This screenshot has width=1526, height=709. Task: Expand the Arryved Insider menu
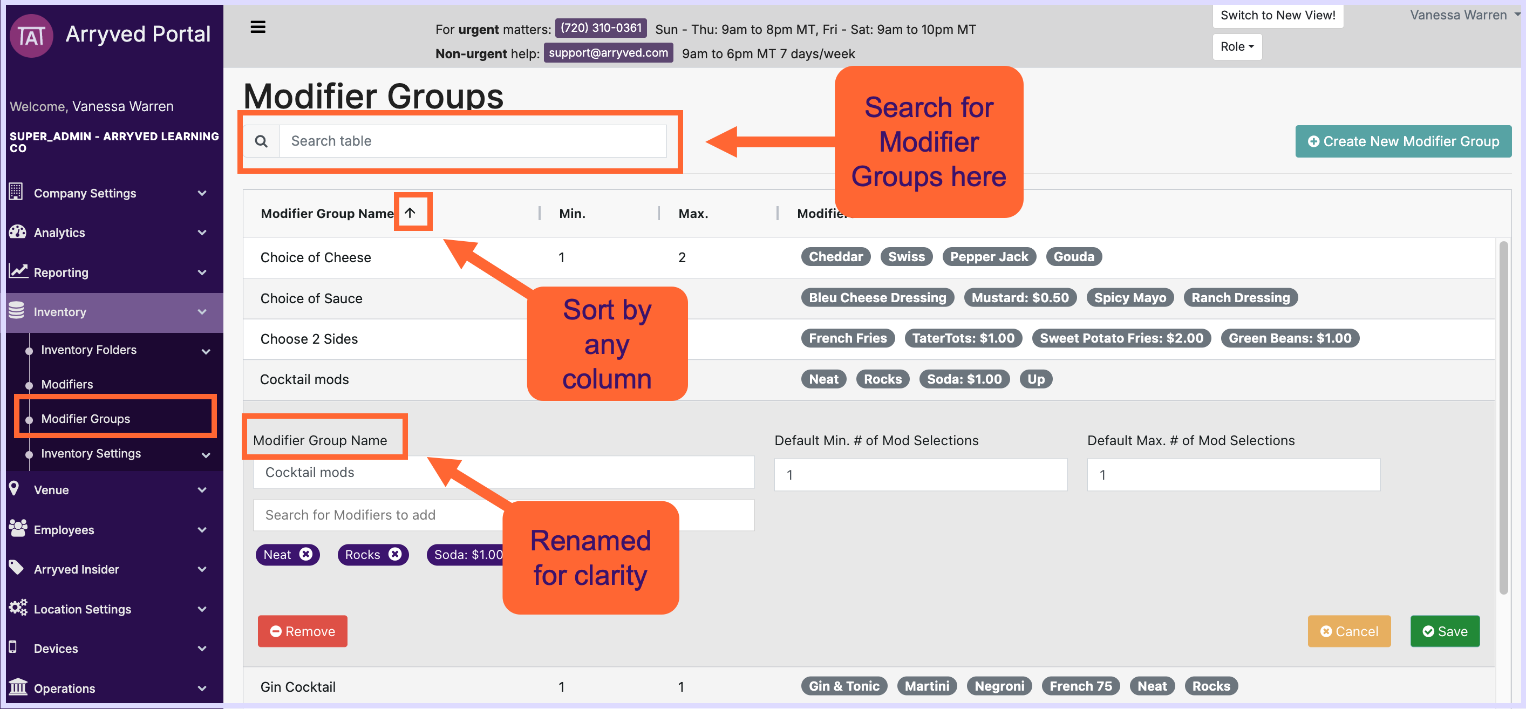[202, 569]
